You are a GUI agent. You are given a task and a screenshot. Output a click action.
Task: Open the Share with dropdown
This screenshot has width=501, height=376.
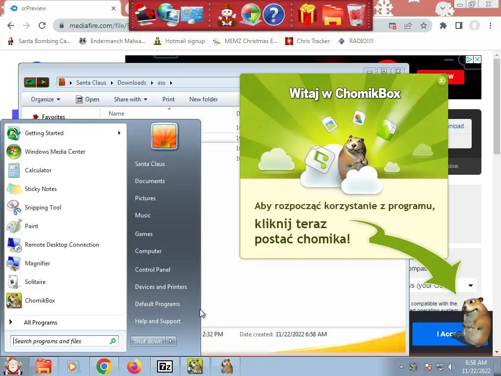pyautogui.click(x=131, y=99)
